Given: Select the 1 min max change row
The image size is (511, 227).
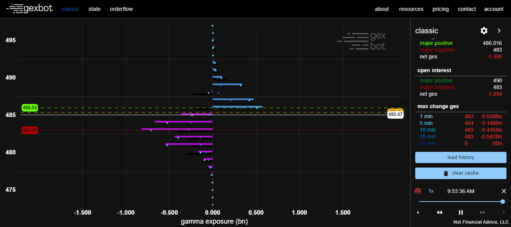Looking at the screenshot, I should [460, 116].
